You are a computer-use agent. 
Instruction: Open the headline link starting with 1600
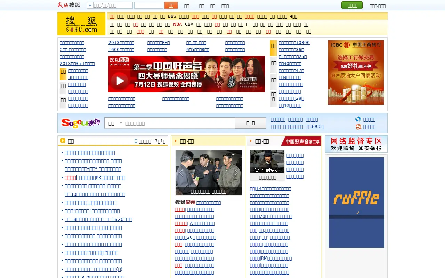pos(121,50)
